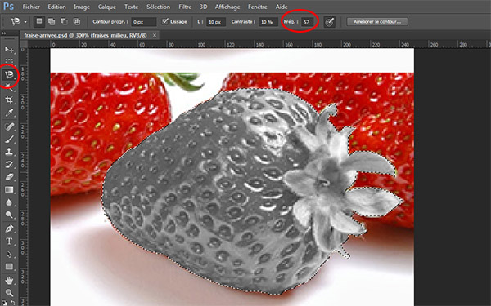Expand the collapsed toolbox double arrows
491x306 pixels.
pos(4,33)
